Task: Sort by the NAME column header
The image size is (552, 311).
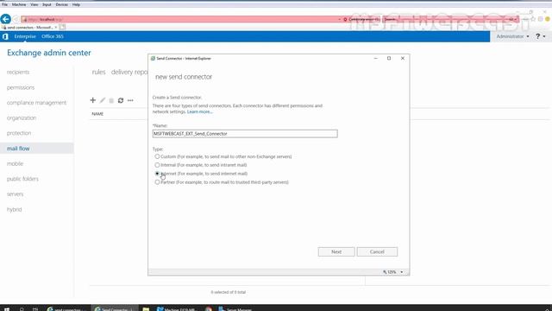Action: (x=97, y=114)
